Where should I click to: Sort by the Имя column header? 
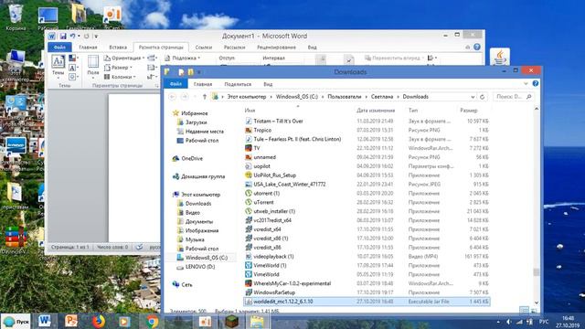pyautogui.click(x=250, y=111)
